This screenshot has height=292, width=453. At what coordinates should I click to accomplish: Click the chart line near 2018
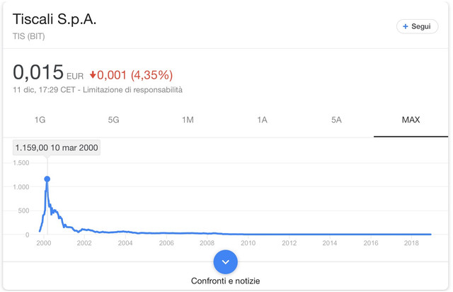coord(411,234)
